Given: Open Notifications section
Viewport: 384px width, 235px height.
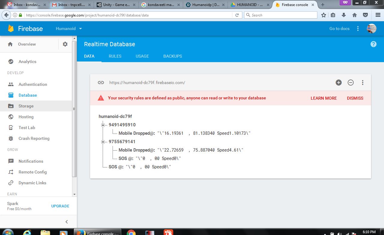Looking at the screenshot, I should [31, 161].
